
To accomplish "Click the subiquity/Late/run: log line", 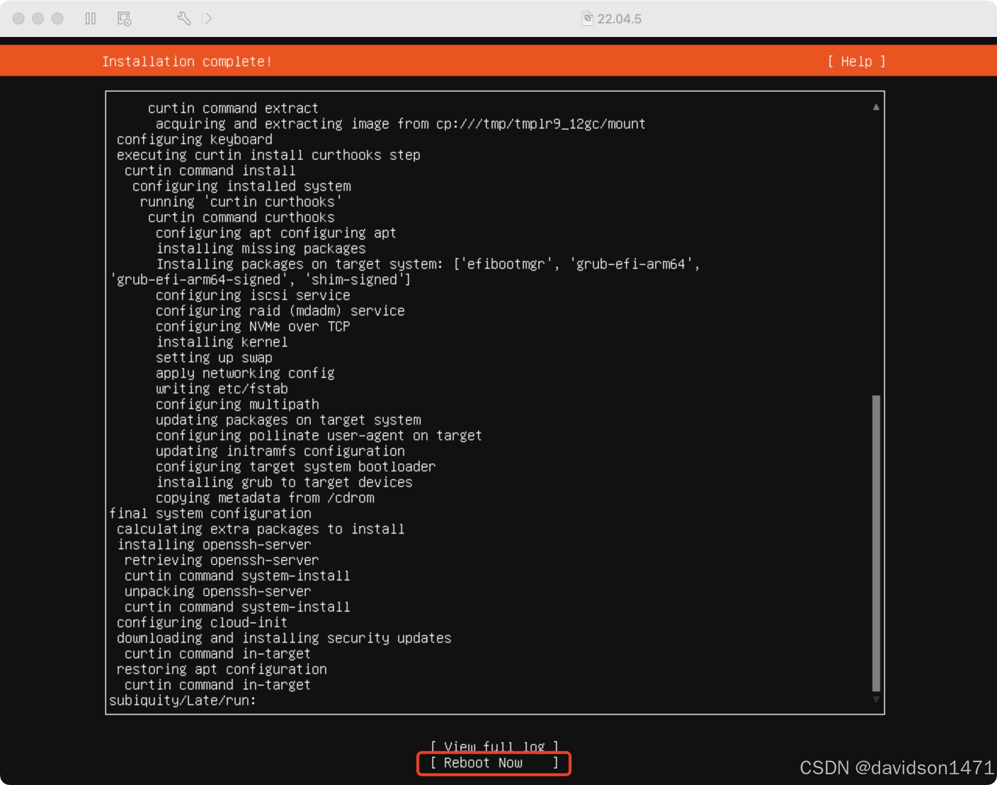I will [x=182, y=700].
